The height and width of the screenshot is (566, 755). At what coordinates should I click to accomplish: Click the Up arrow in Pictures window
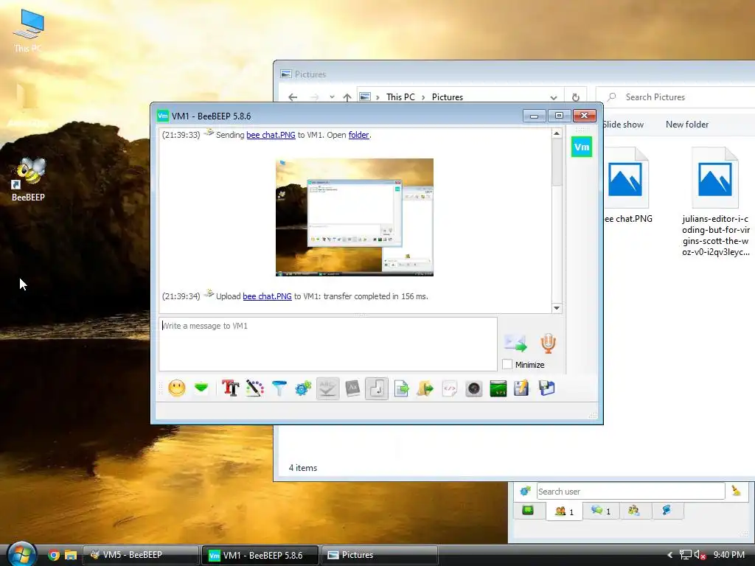pyautogui.click(x=347, y=97)
